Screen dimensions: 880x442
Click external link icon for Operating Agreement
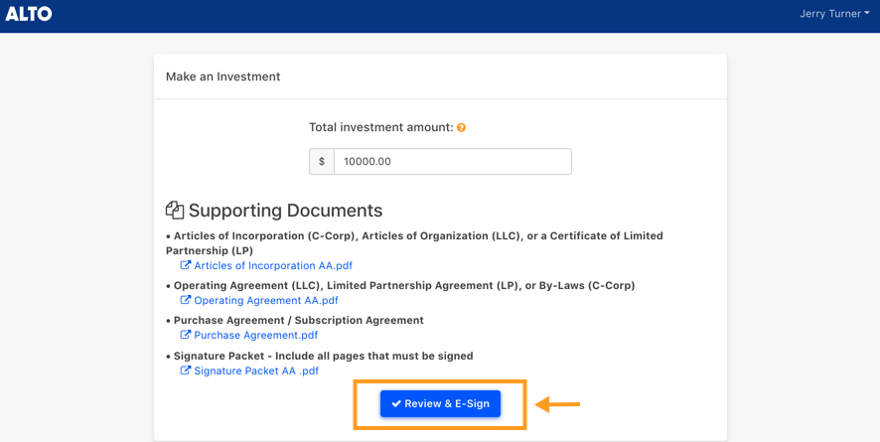click(x=185, y=300)
